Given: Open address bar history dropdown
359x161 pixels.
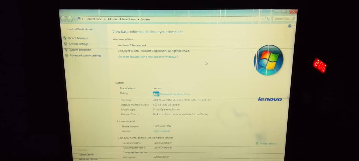Looking at the screenshot, I should (263, 19).
